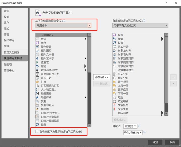Select the 版式 layout icon in commands list
Screen dimensions: 181x147
(37, 39)
